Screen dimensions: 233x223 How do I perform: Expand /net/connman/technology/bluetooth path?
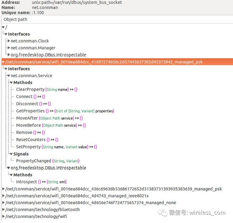coord(3,209)
